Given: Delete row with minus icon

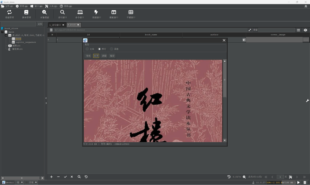Looking at the screenshot, I should tap(58, 177).
